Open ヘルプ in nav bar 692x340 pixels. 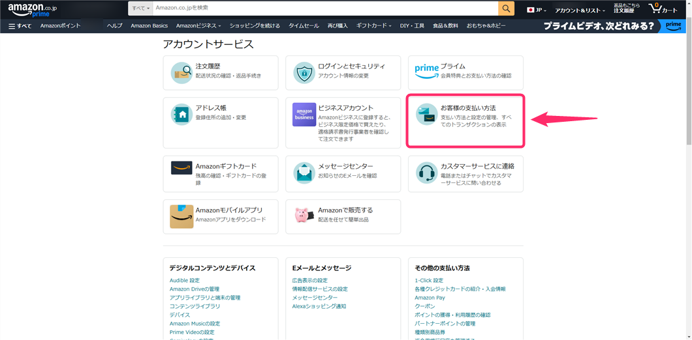pyautogui.click(x=115, y=26)
